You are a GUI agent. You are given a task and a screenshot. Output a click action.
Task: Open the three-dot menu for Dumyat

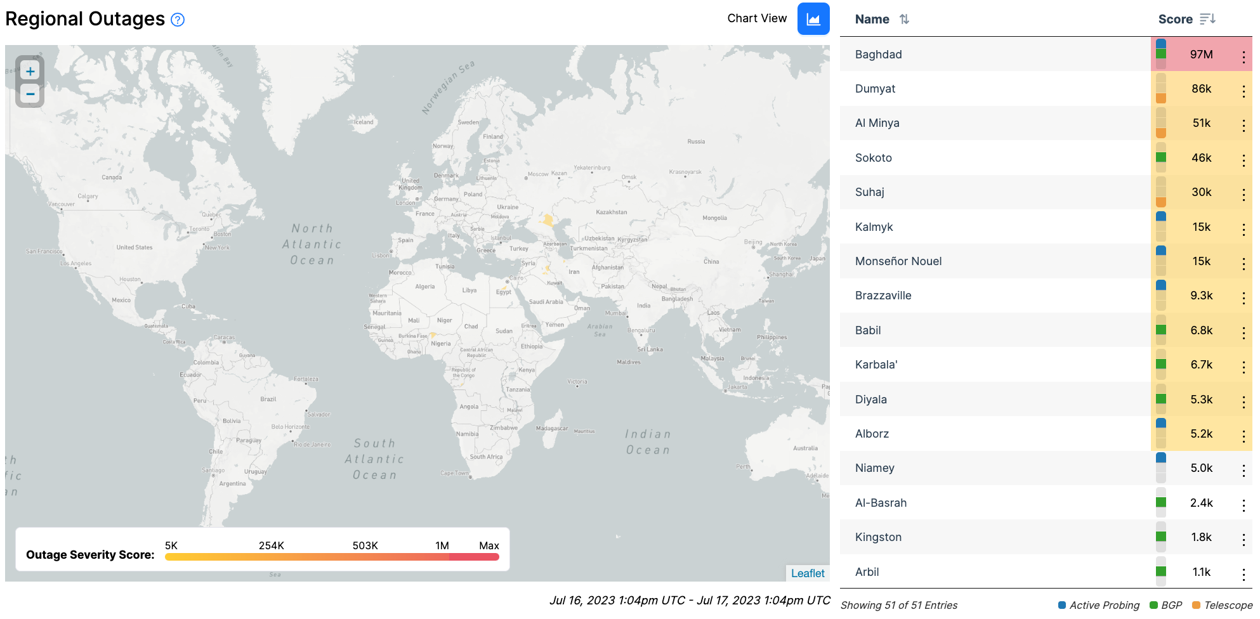[1243, 91]
